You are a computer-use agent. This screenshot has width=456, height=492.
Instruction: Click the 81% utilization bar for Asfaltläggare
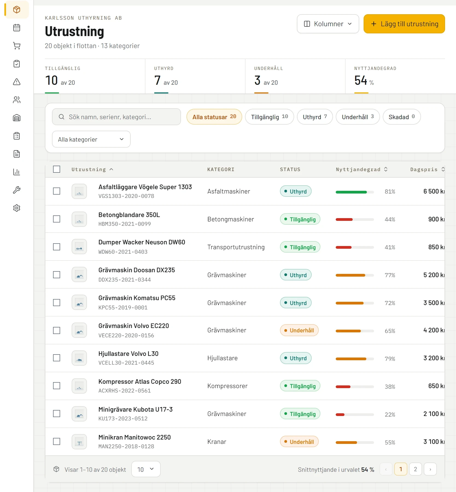click(x=355, y=192)
